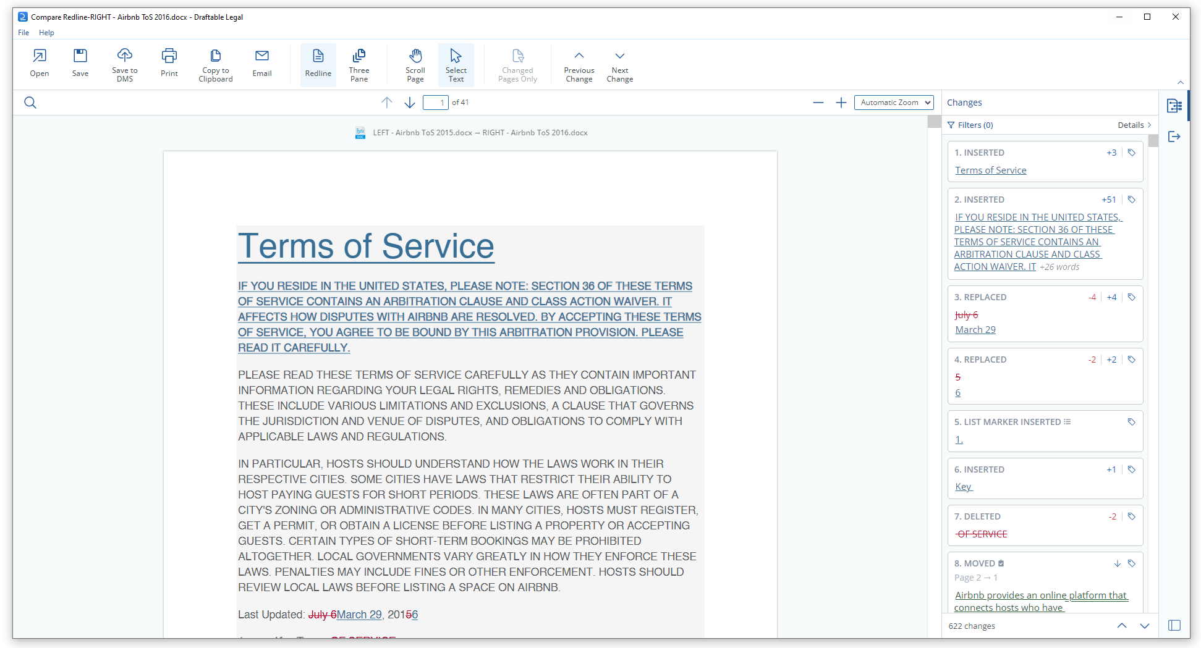Image resolution: width=1201 pixels, height=648 pixels.
Task: Click the page number input field
Action: click(x=436, y=103)
